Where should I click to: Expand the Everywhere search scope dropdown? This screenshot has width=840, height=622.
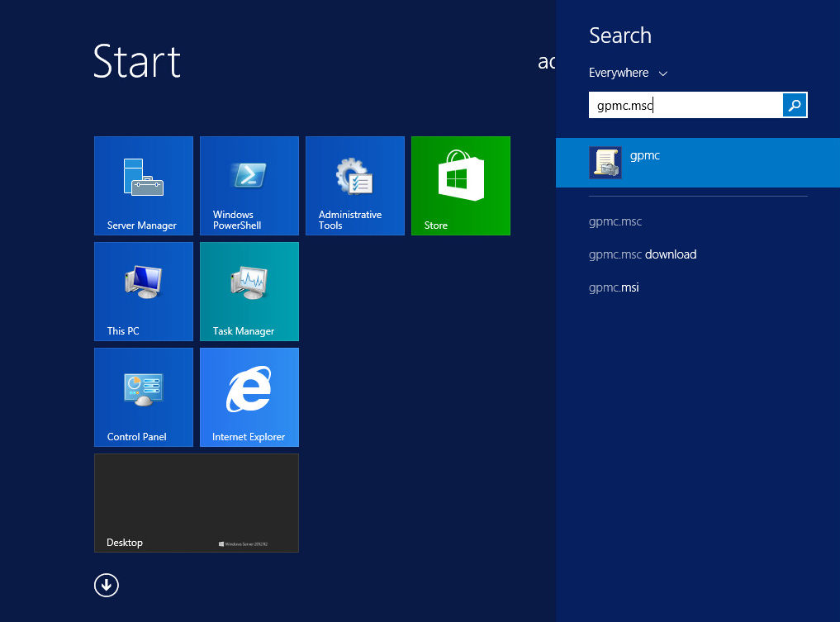(628, 73)
